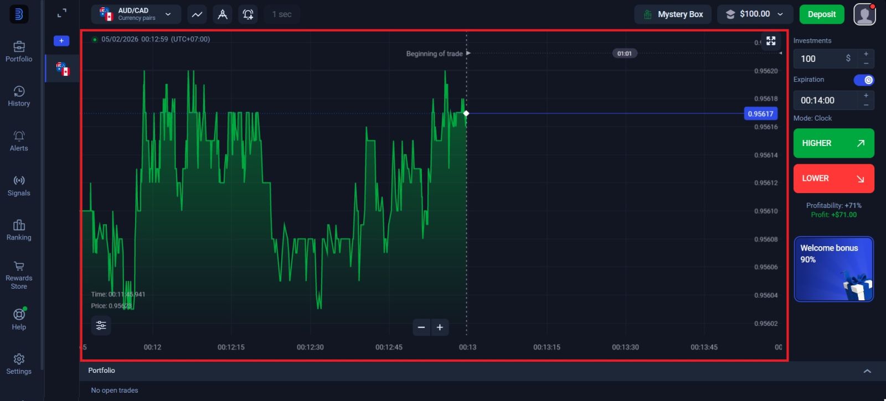The height and width of the screenshot is (401, 886).
Task: Open the Welcome bonus 90% banner
Action: (833, 269)
